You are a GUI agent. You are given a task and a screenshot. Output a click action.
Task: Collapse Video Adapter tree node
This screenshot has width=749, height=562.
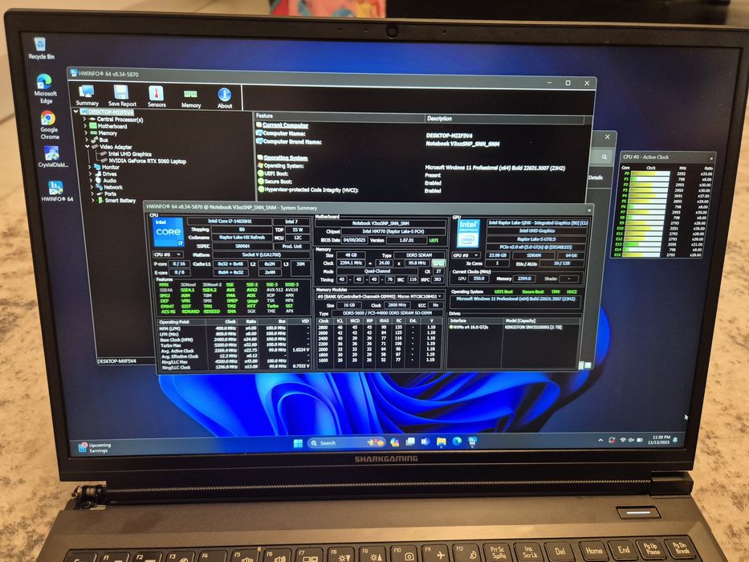pos(88,147)
